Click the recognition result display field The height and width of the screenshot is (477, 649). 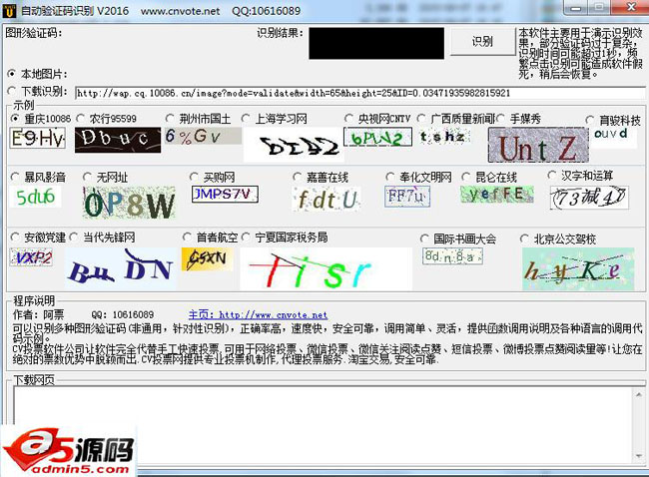[376, 43]
